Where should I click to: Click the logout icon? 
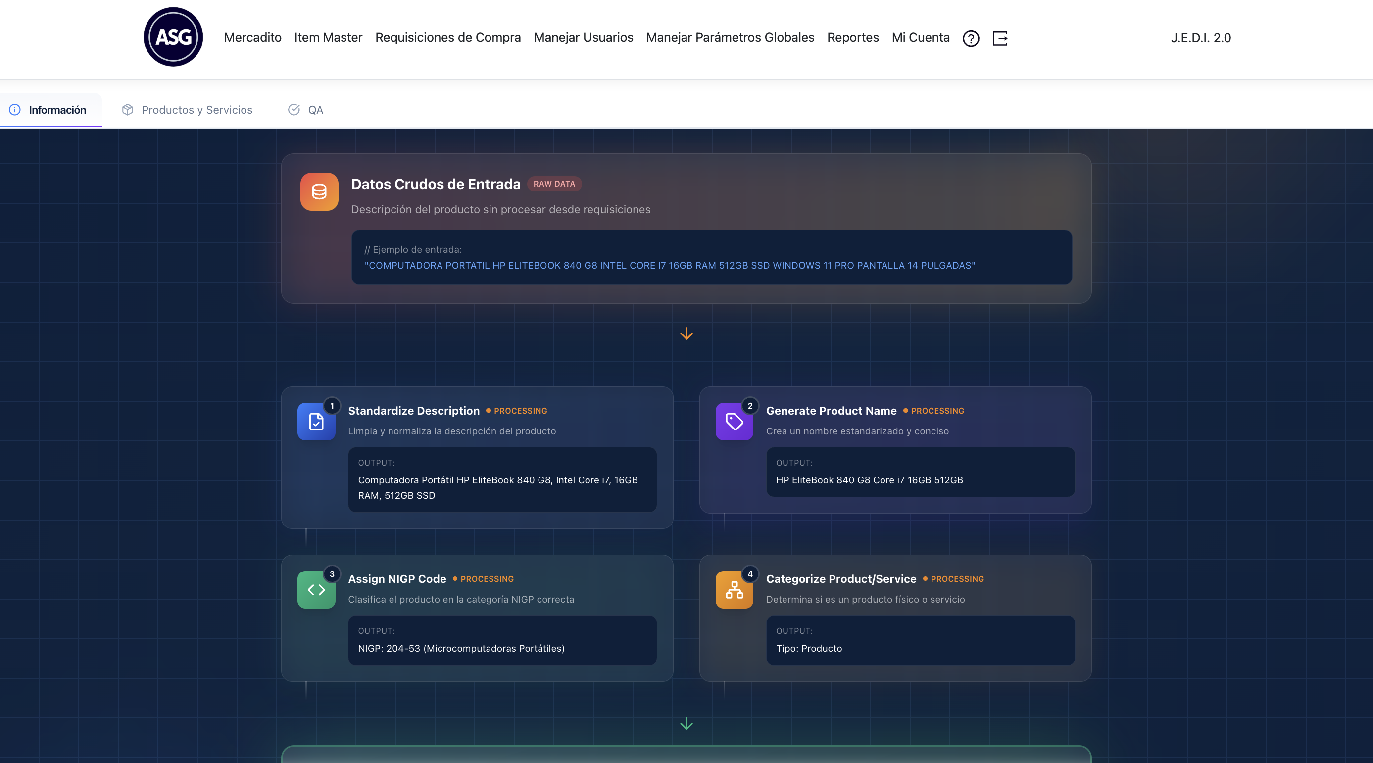pos(1000,38)
